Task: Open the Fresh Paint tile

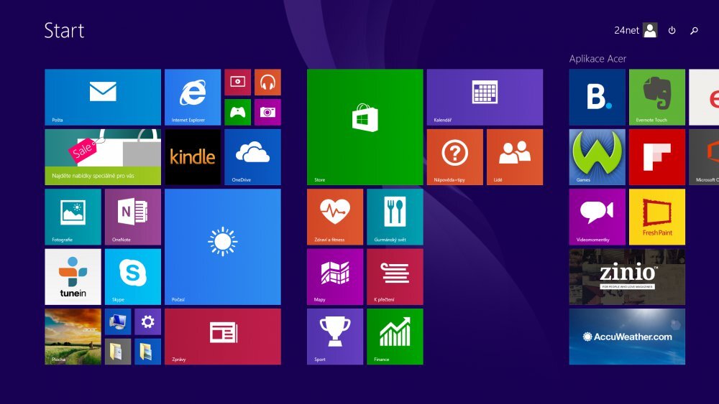Action: [657, 217]
